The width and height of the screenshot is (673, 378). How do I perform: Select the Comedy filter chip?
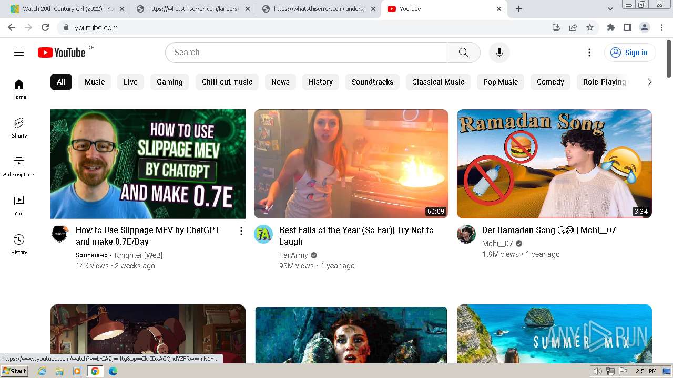(550, 82)
